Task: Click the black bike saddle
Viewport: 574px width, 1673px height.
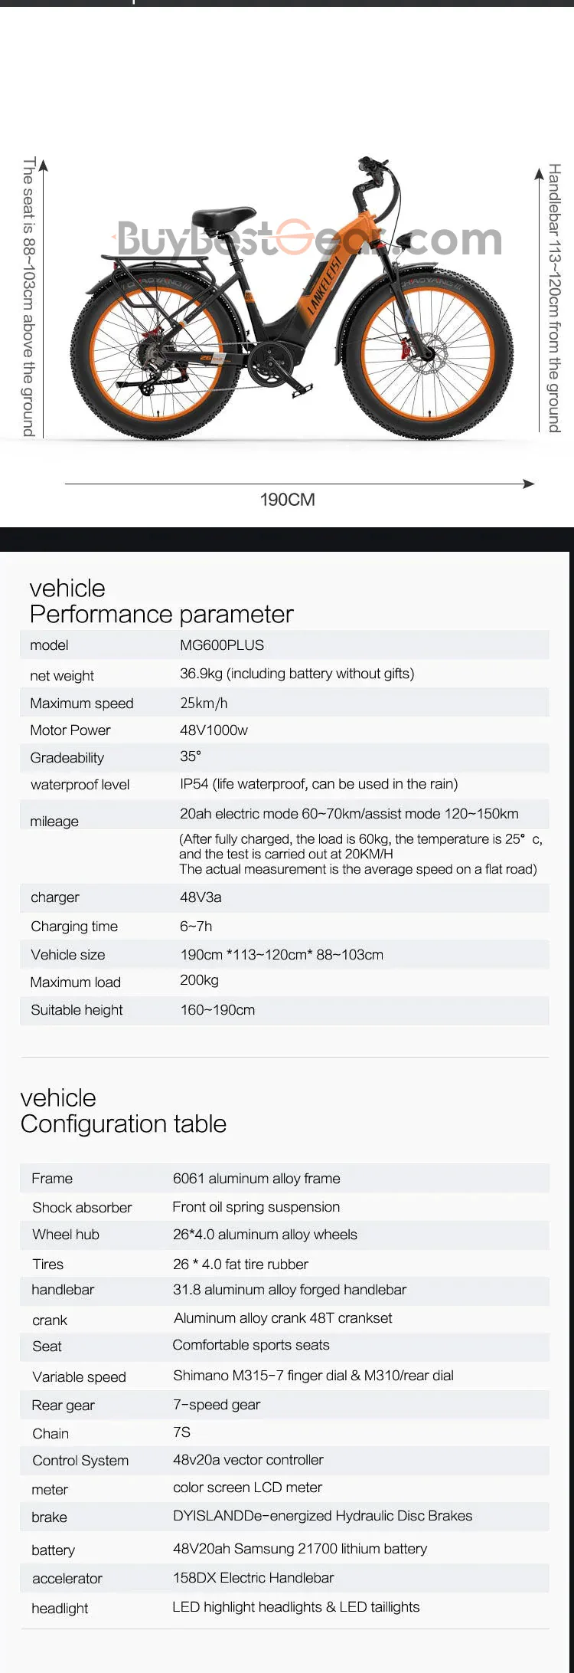Action: tap(223, 218)
